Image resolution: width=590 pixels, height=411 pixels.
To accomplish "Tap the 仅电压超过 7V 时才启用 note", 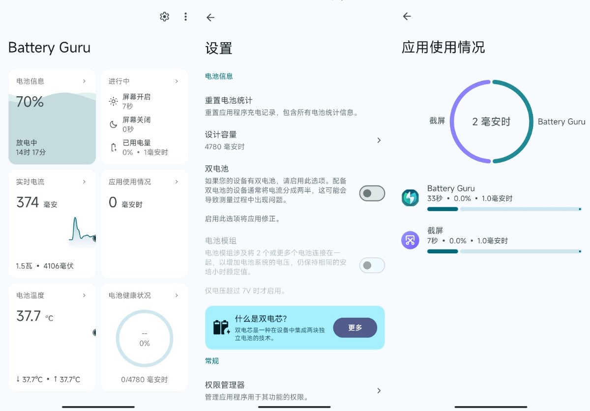I will [245, 291].
